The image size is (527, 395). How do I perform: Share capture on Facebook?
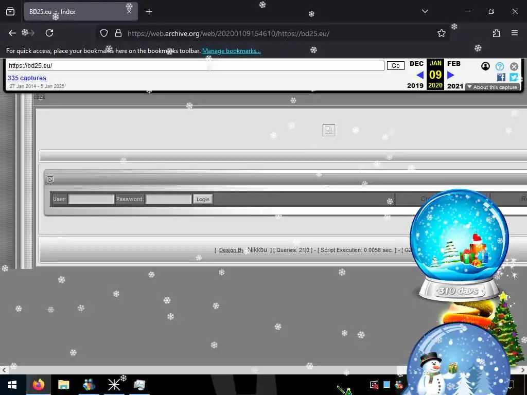pos(501,77)
